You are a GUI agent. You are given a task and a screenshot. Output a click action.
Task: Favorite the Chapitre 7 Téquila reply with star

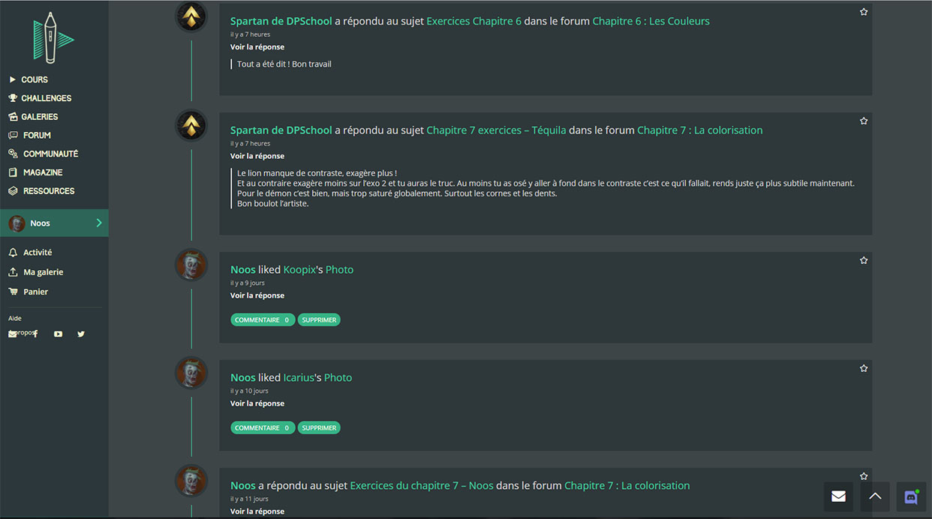pos(864,121)
